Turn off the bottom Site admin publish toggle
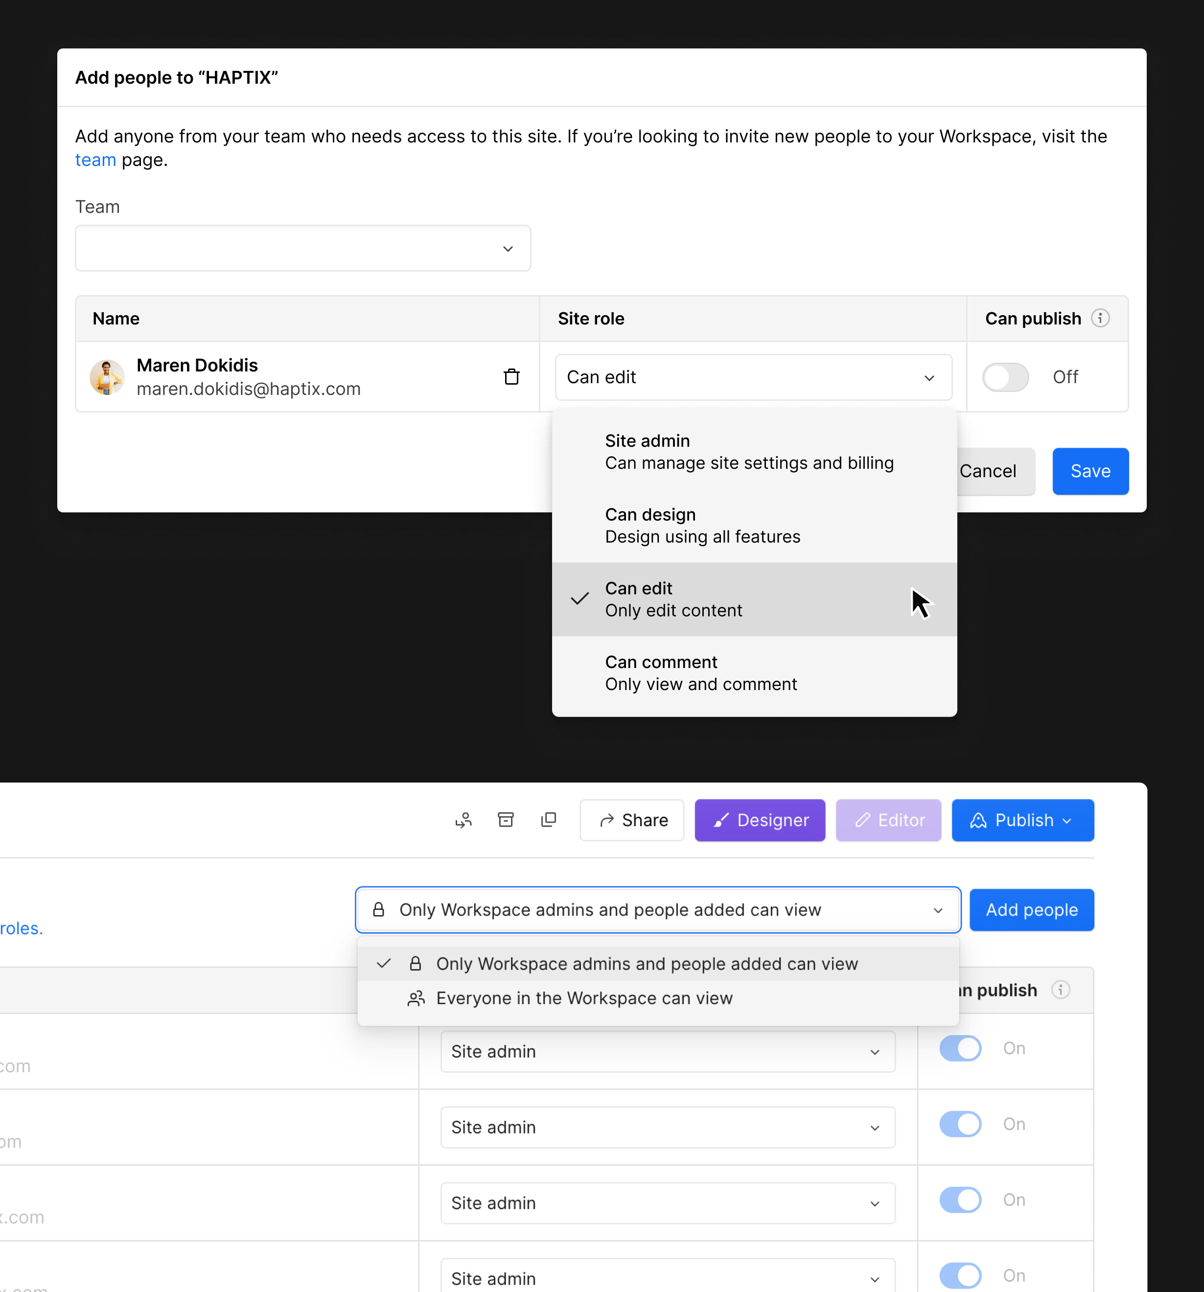1204x1292 pixels. coord(961,1274)
